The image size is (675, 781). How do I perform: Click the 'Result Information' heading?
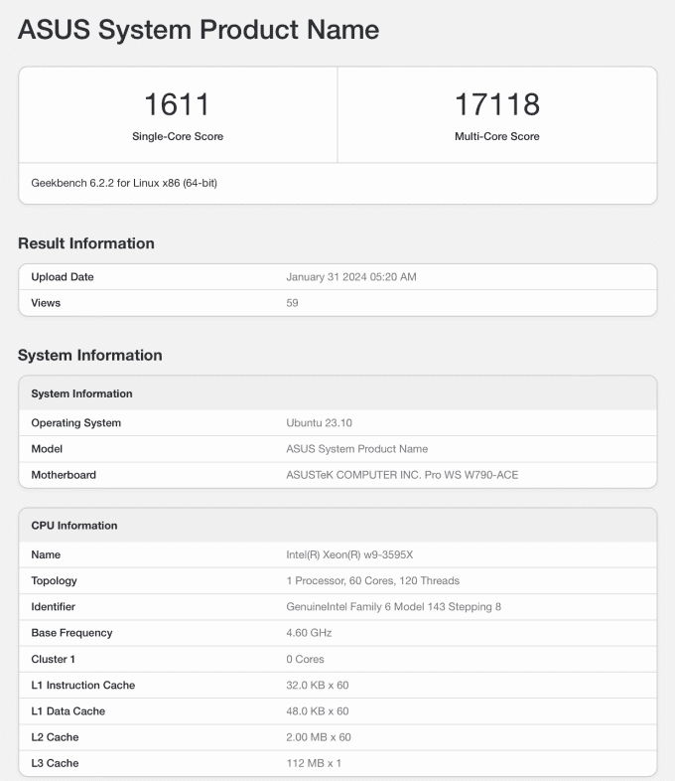tap(86, 243)
